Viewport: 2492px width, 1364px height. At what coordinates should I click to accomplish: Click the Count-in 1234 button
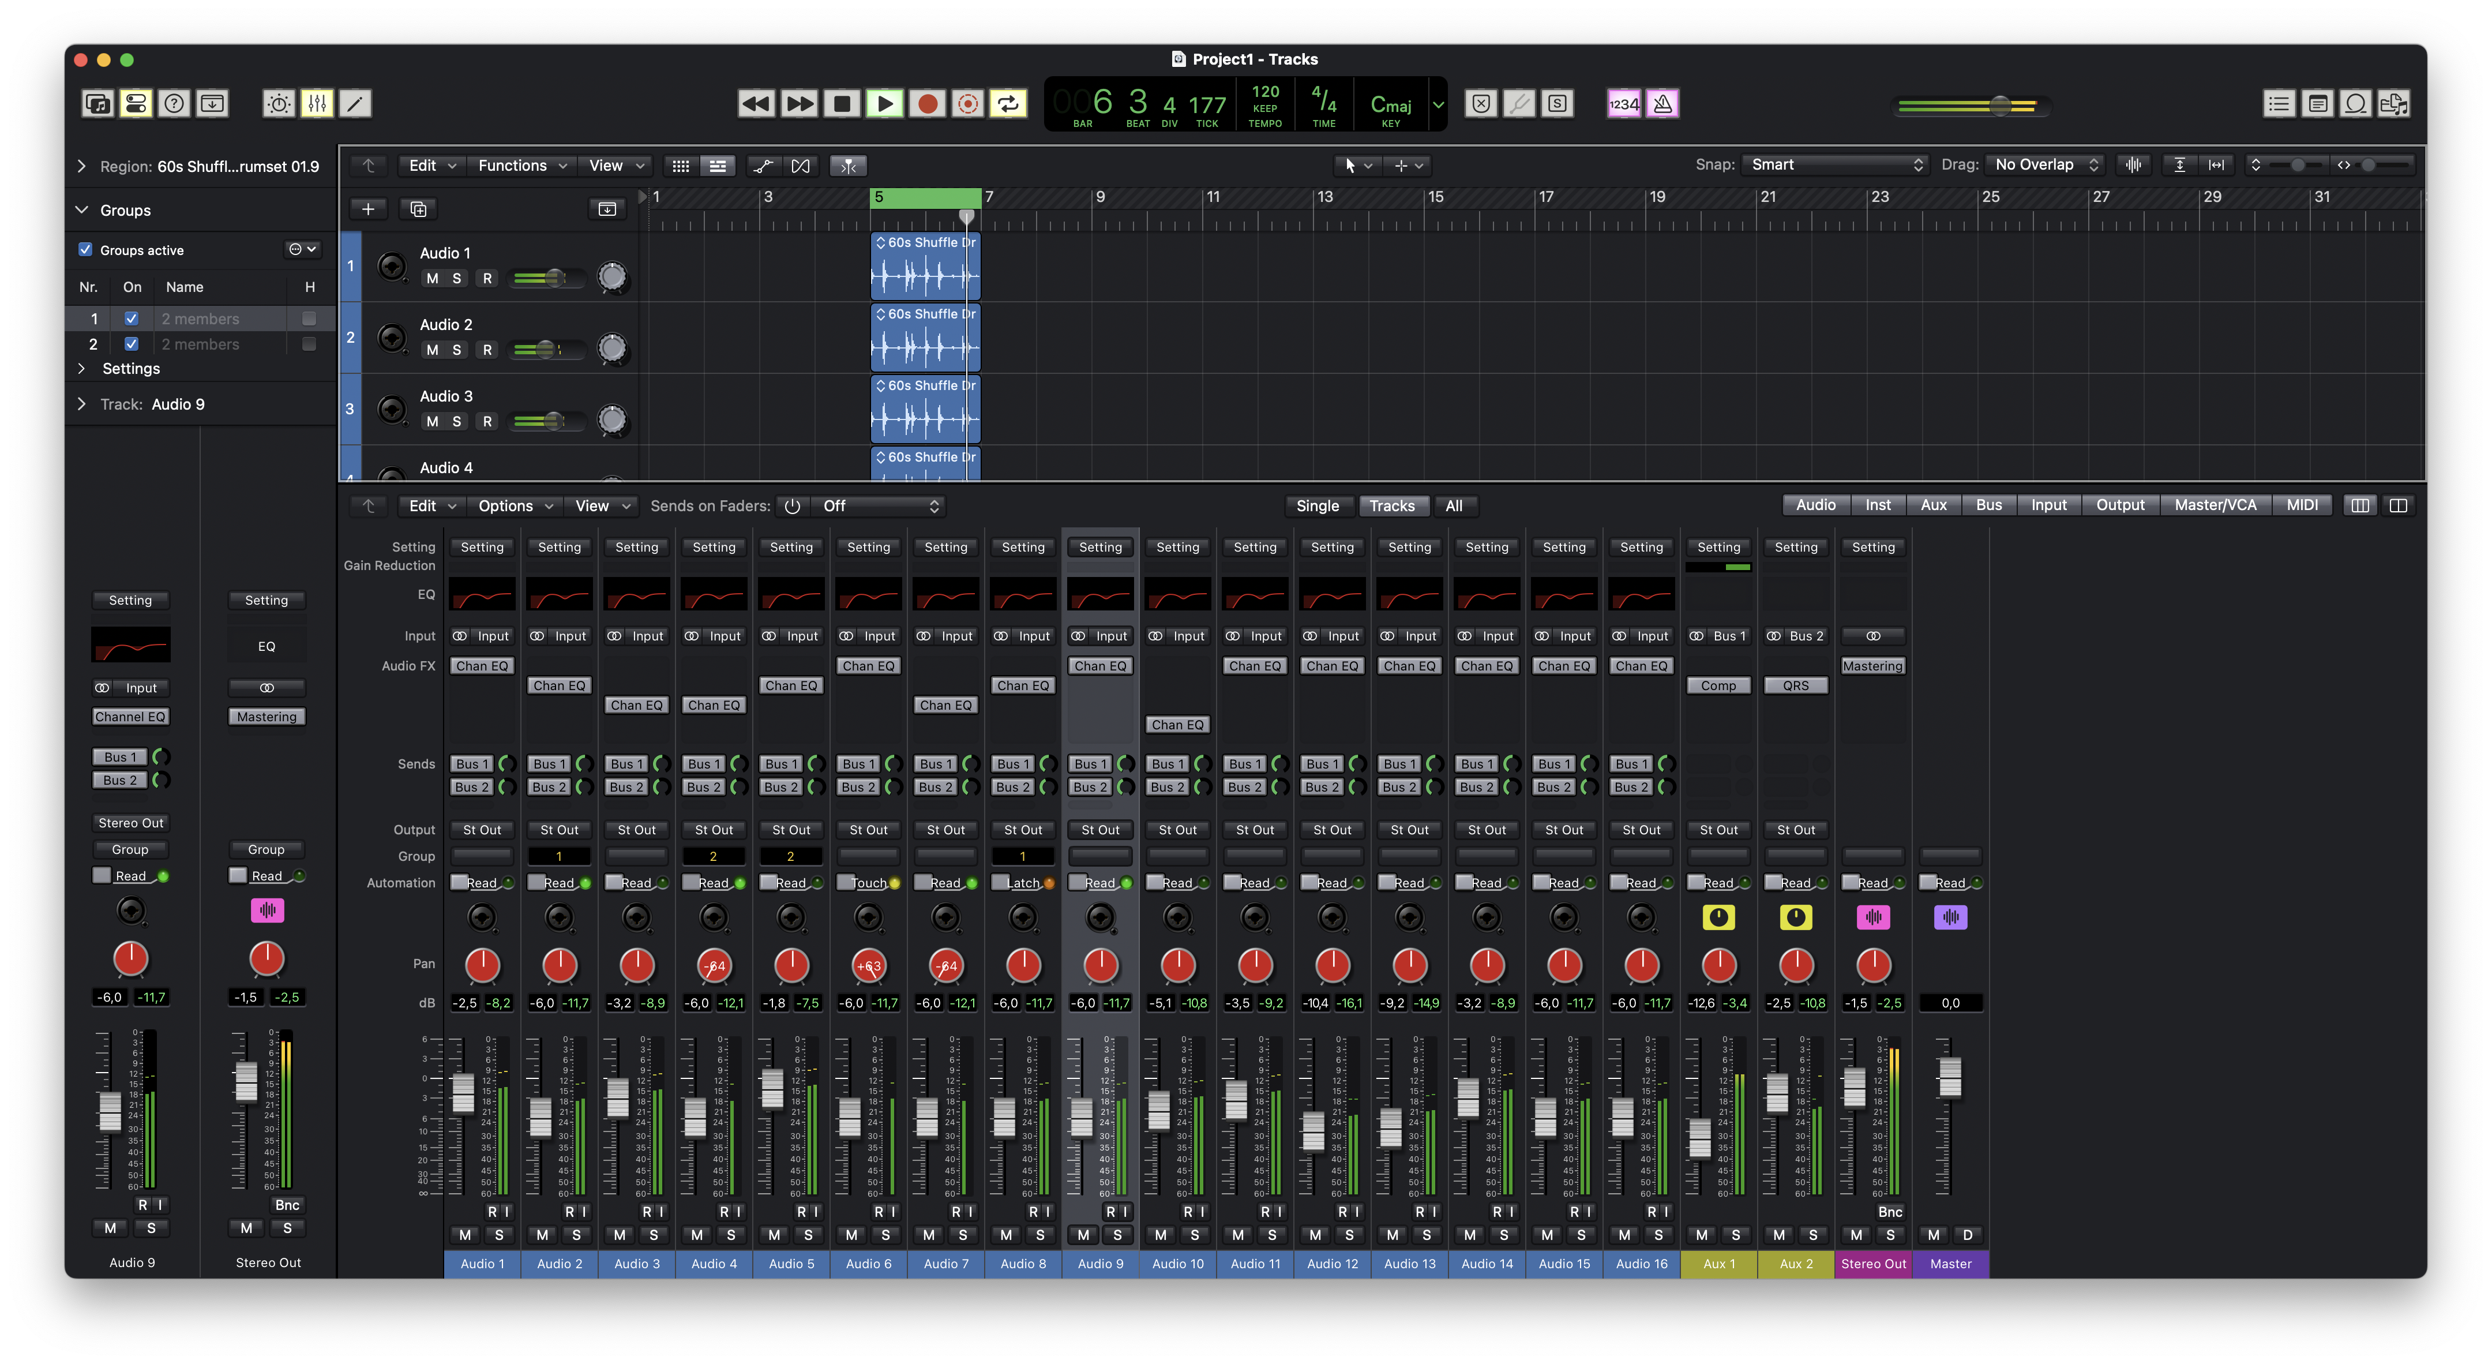1623,103
